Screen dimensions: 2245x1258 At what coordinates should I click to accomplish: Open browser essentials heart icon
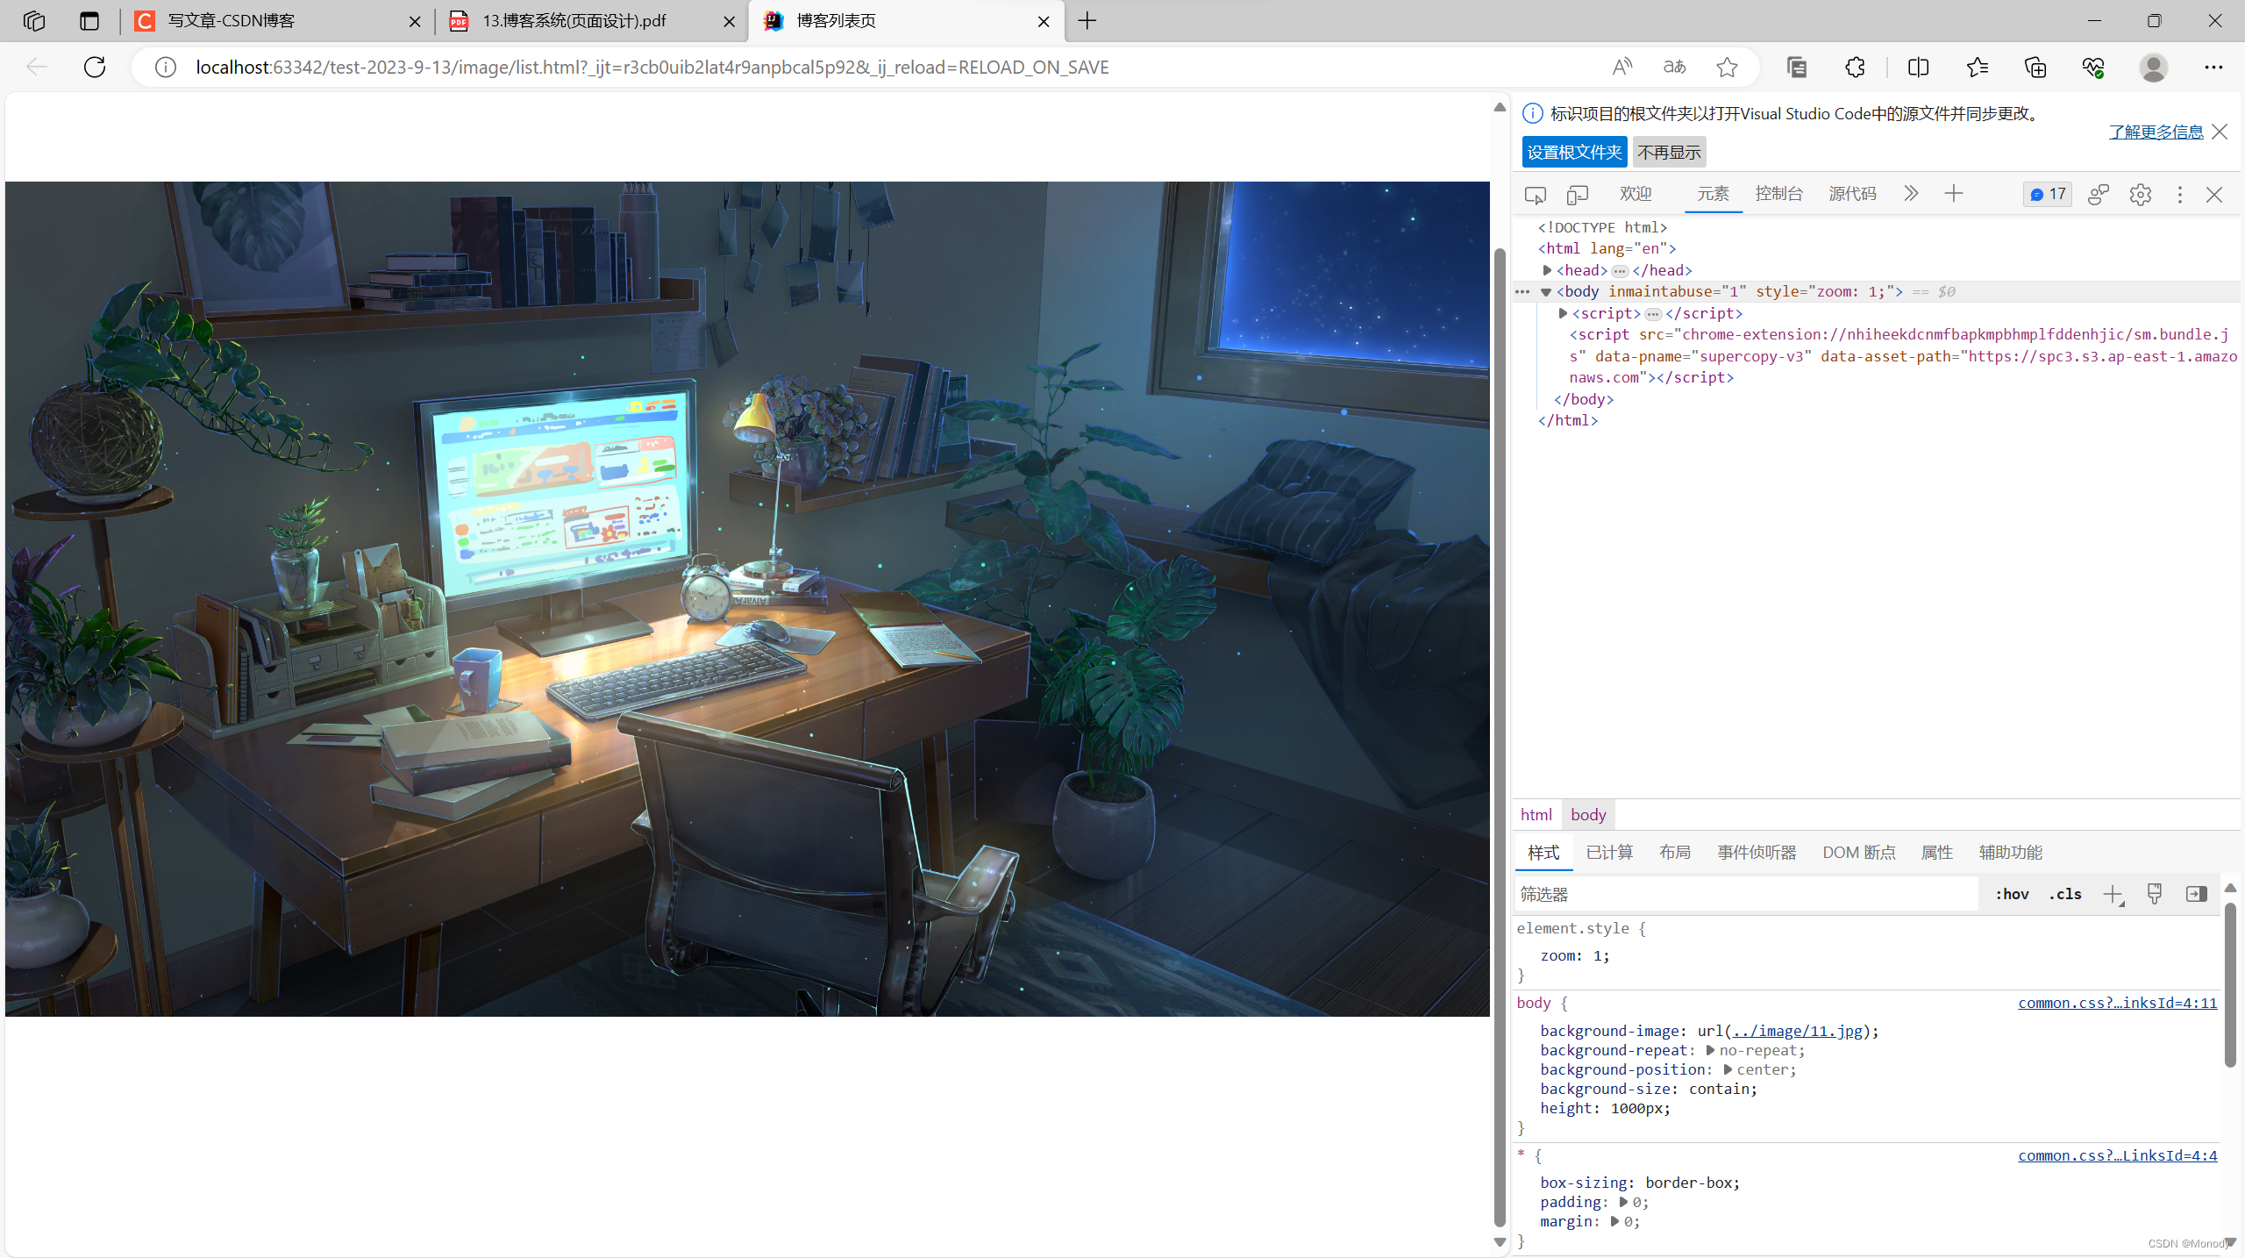point(2093,67)
